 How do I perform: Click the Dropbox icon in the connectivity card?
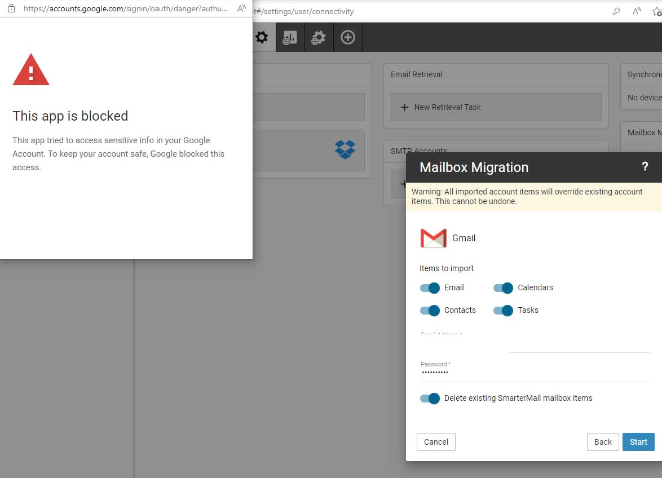(x=345, y=150)
